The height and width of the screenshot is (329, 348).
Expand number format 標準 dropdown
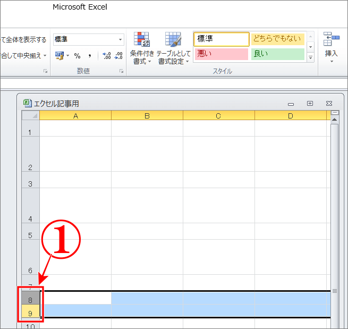coord(120,39)
